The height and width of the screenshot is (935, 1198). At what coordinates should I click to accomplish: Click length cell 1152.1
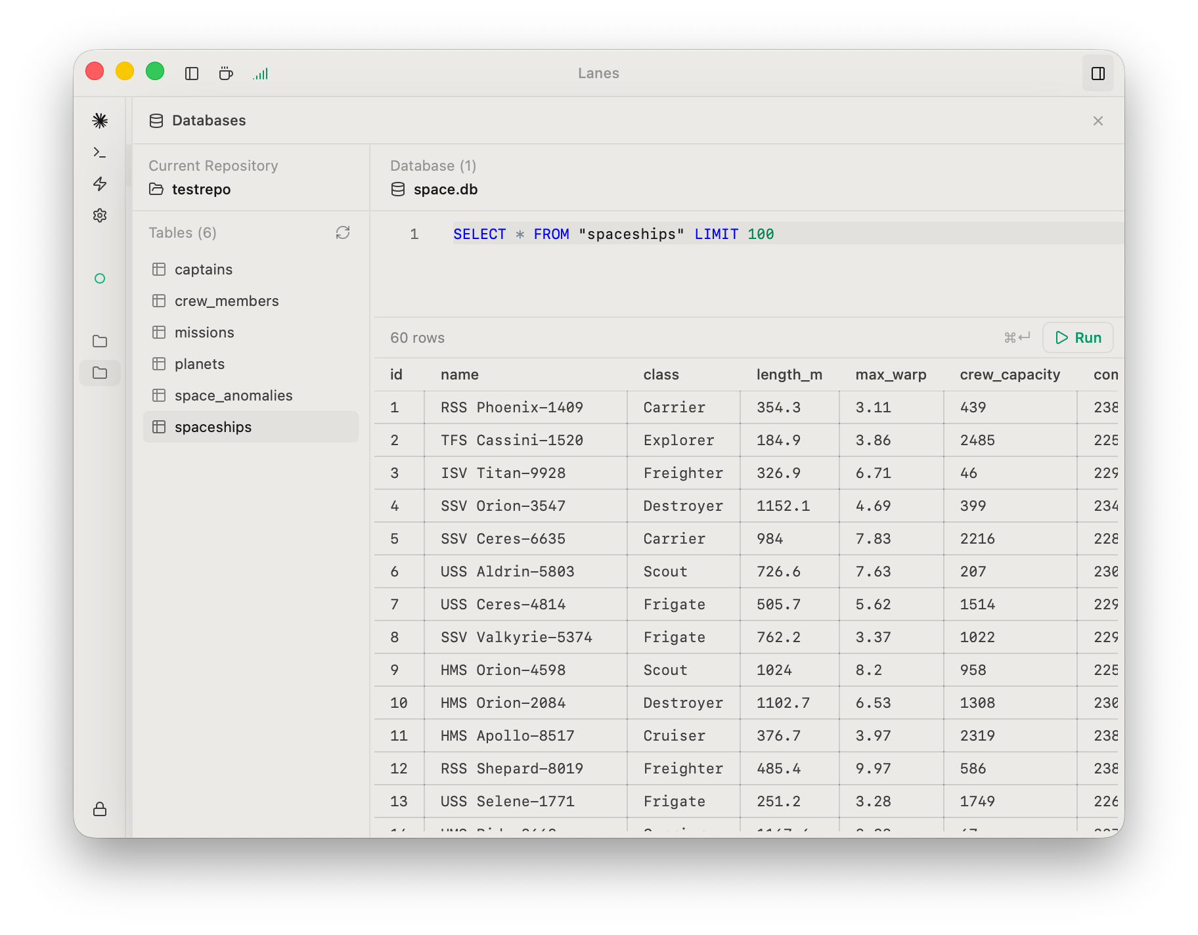pyautogui.click(x=789, y=506)
